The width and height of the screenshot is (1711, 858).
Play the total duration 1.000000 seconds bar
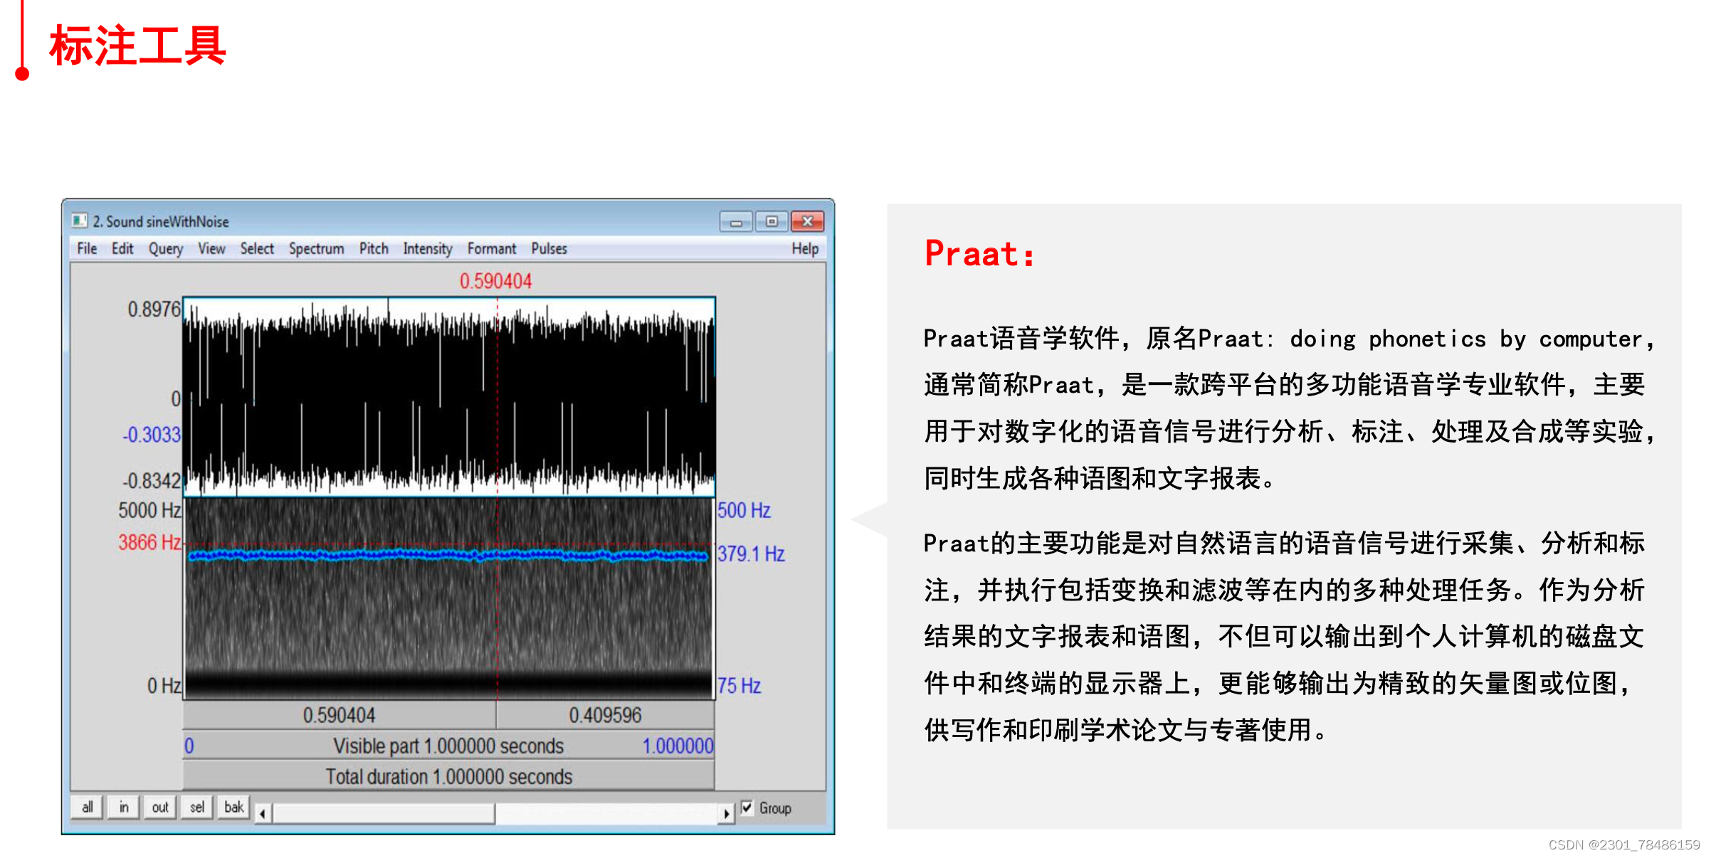[448, 776]
